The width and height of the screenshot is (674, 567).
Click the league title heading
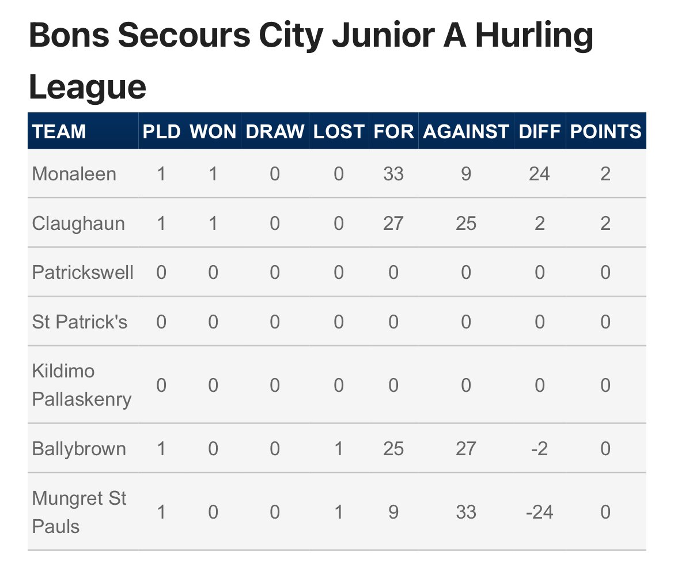(x=311, y=61)
